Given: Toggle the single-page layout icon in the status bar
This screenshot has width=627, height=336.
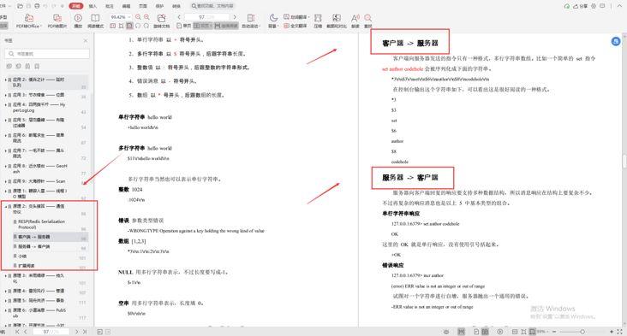Looking at the screenshot, I should [x=476, y=332].
